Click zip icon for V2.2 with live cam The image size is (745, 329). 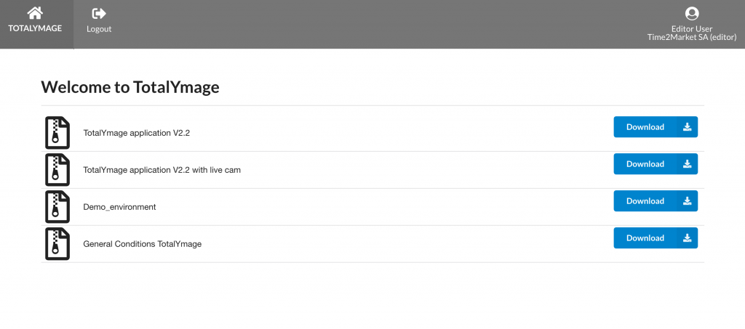[x=57, y=170]
